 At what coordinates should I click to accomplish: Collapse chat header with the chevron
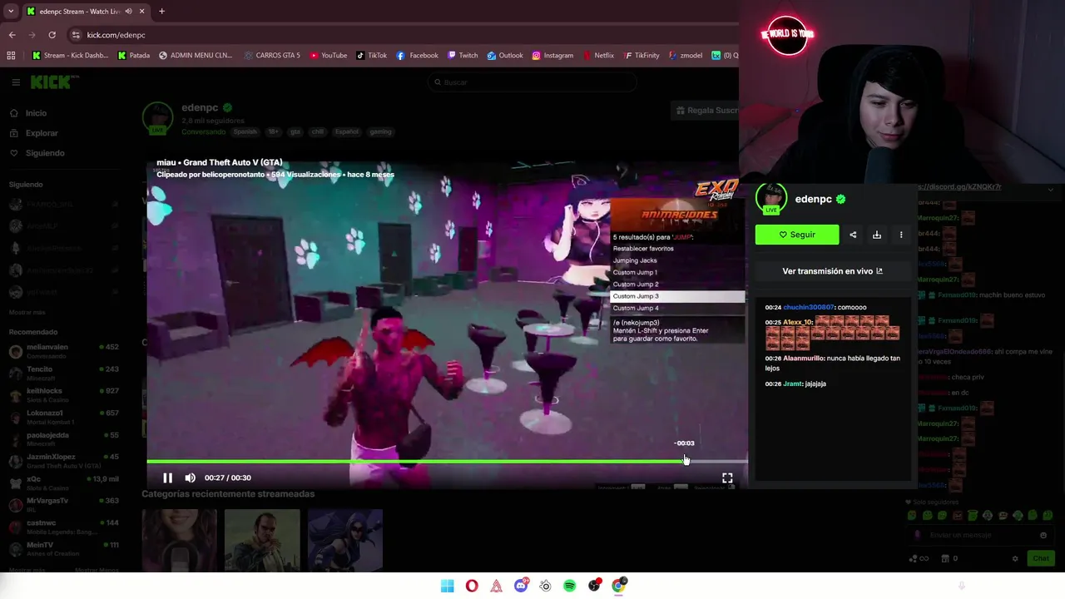coord(1050,191)
